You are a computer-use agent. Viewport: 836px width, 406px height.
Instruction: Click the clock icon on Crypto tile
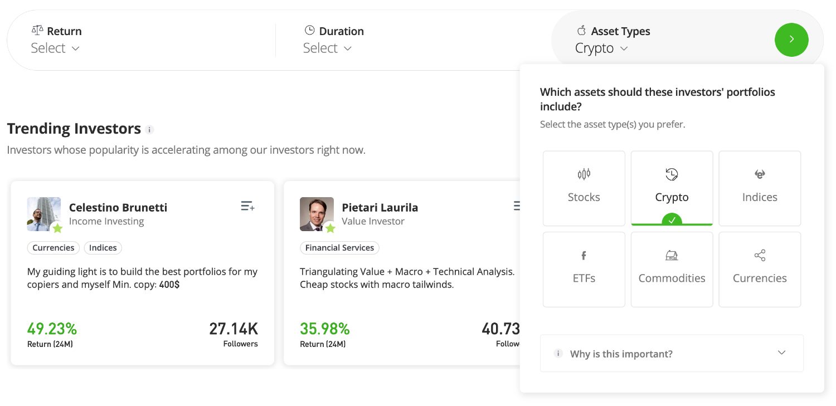[x=672, y=174]
